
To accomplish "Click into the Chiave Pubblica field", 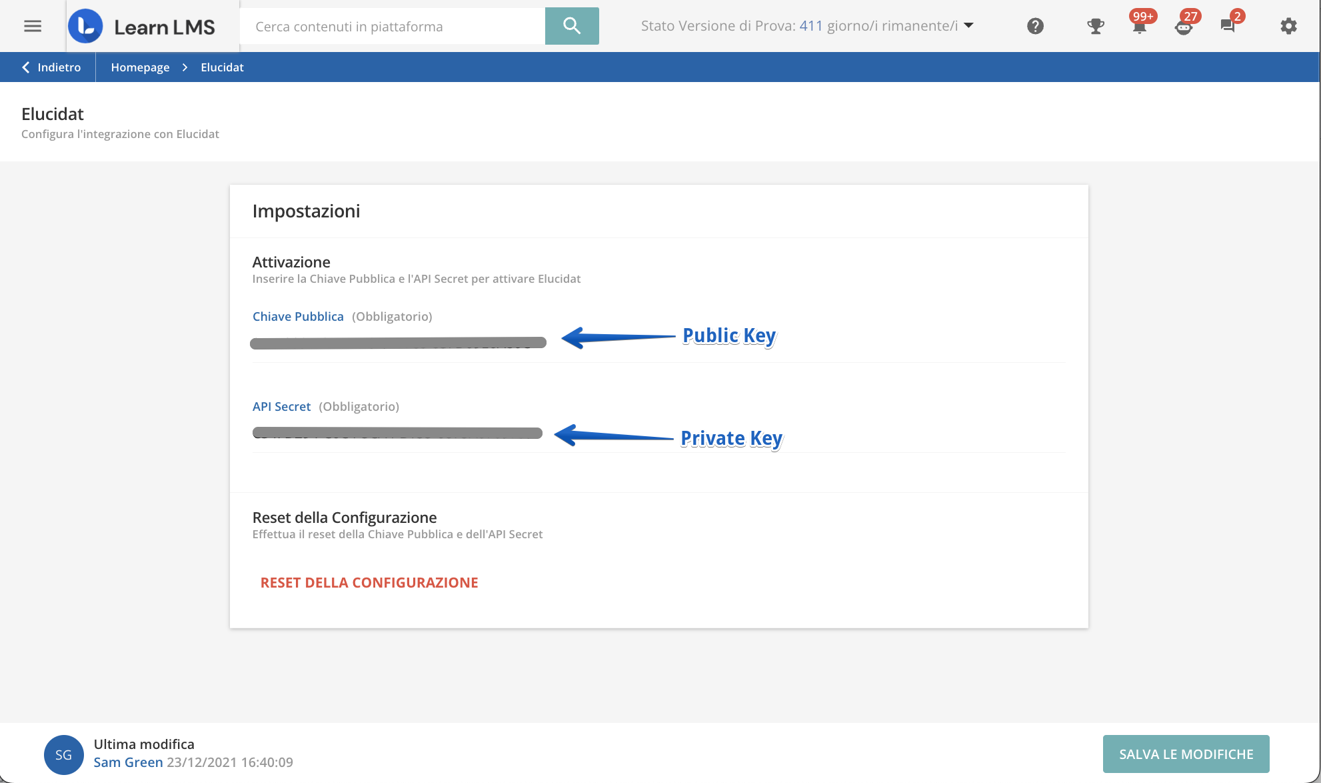I will click(659, 343).
